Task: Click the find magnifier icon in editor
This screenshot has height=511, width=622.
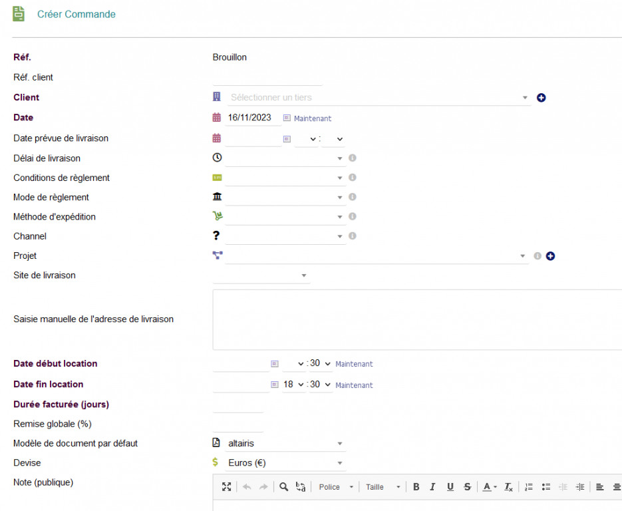Action: (284, 487)
